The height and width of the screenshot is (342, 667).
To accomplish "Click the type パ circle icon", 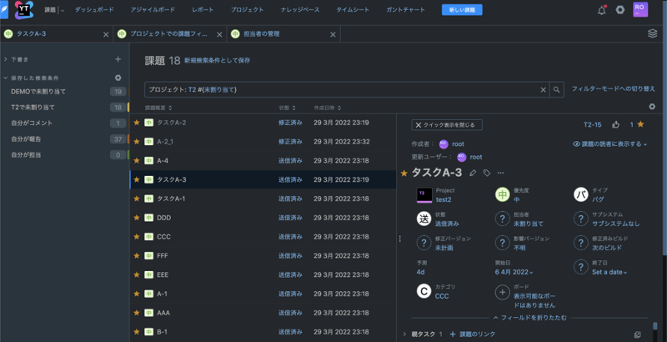I will (580, 195).
